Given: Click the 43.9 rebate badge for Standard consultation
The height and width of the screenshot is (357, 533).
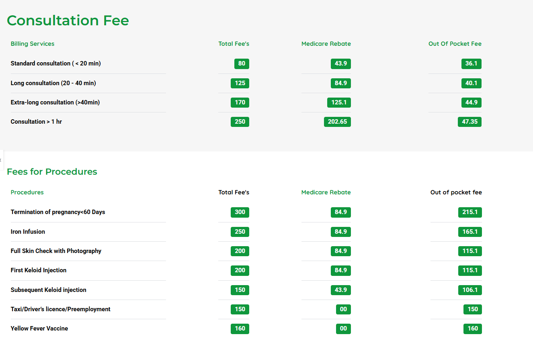Looking at the screenshot, I should [x=340, y=63].
